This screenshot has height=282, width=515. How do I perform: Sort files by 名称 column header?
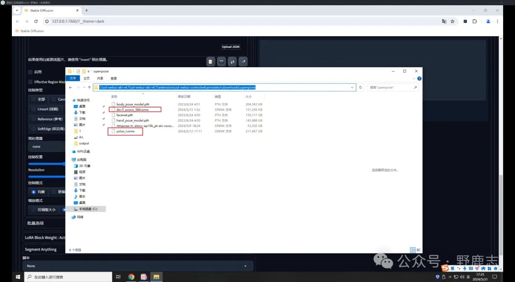pos(114,97)
